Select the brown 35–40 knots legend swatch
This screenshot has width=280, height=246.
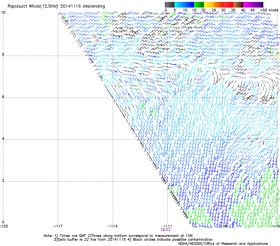[x=238, y=5]
